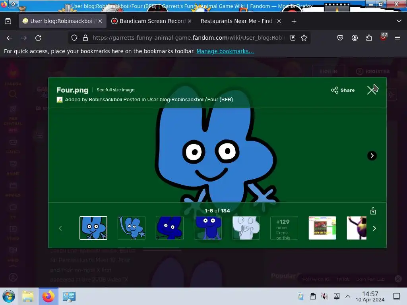Viewport: 407px width, 305px height.
Task: Reload the current page
Action: [x=38, y=38]
